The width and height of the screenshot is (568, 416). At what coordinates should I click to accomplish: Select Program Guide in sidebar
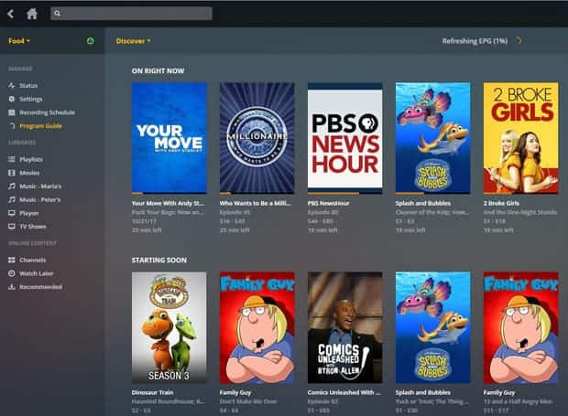click(40, 126)
